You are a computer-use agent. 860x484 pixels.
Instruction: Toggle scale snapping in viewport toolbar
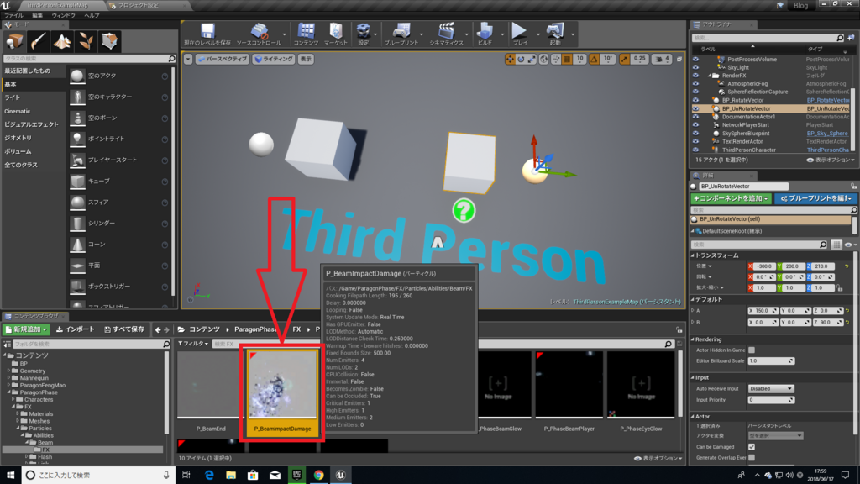(x=624, y=59)
